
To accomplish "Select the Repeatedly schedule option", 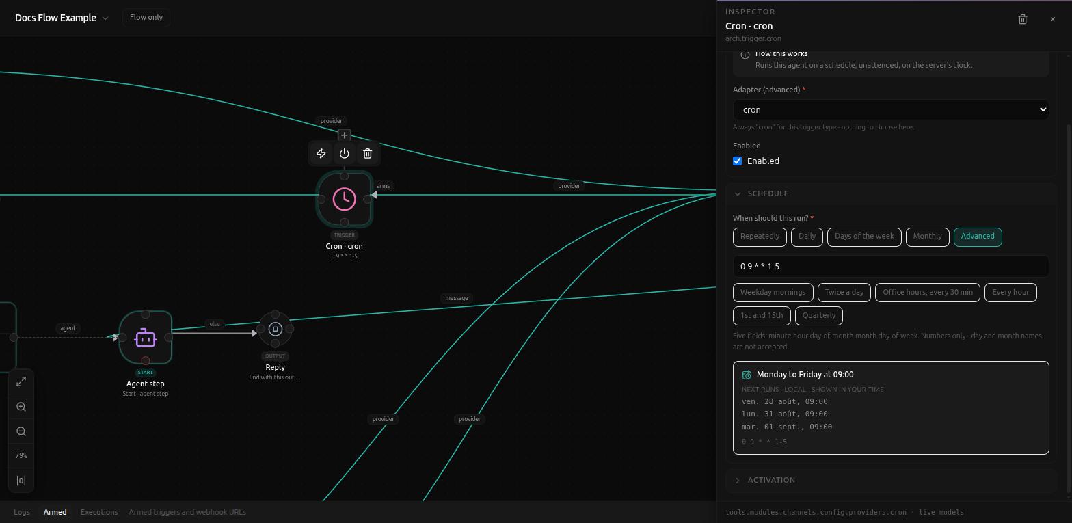I will click(x=760, y=237).
